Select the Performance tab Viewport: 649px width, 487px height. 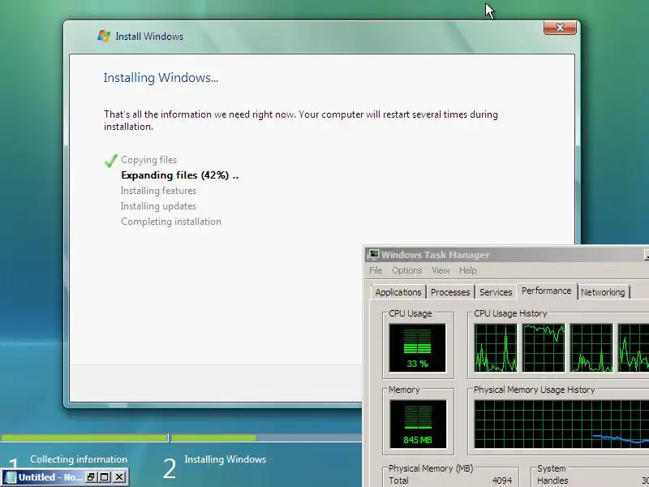coord(546,291)
